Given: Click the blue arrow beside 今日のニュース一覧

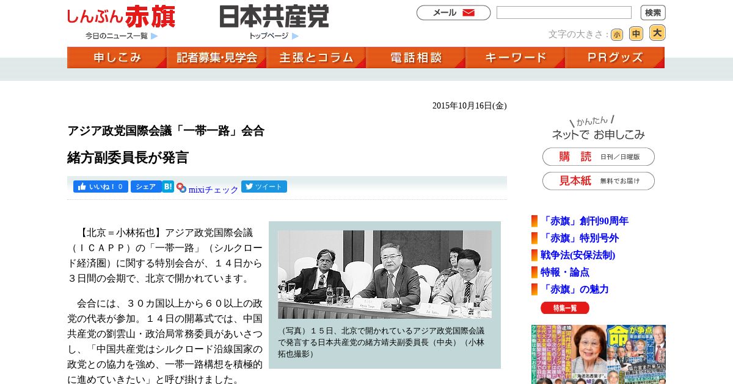Looking at the screenshot, I should pos(155,36).
